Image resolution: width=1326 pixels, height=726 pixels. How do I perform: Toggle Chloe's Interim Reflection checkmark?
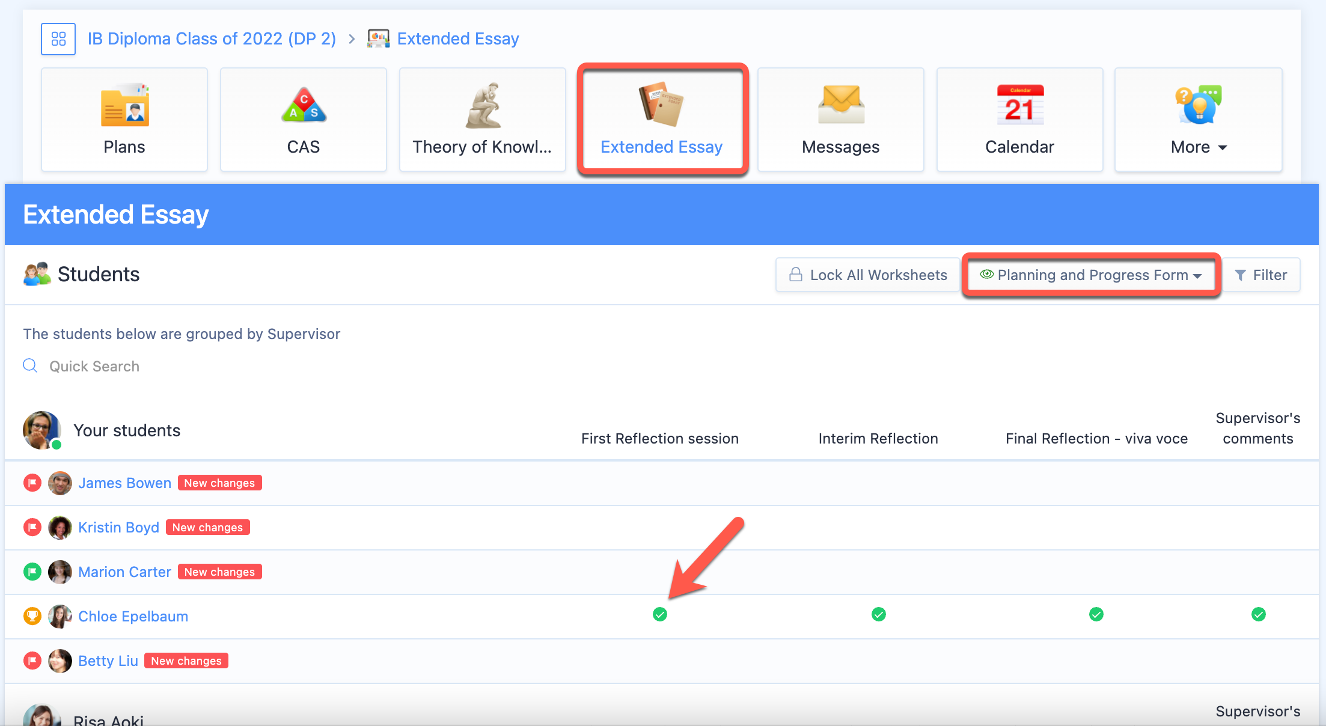pyautogui.click(x=878, y=614)
